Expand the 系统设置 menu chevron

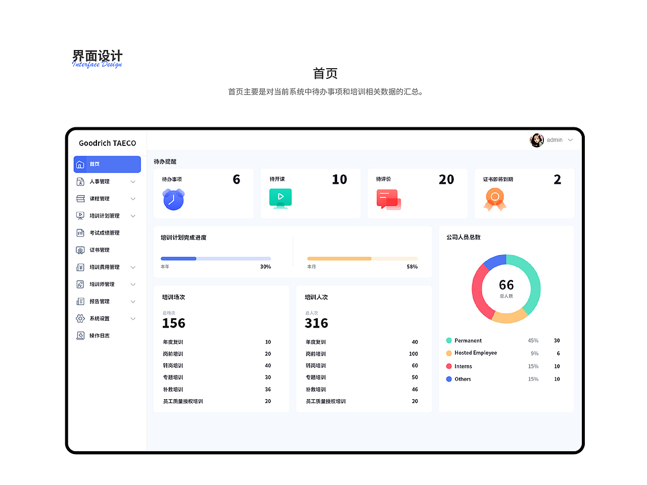tap(133, 319)
